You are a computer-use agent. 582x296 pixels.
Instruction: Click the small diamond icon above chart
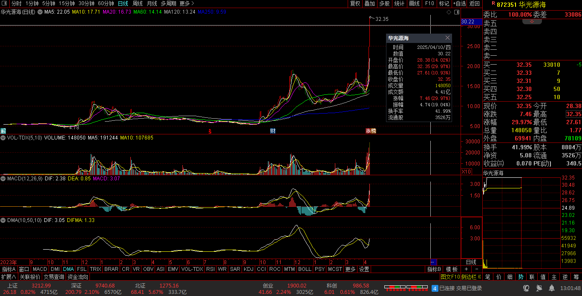tap(449, 12)
